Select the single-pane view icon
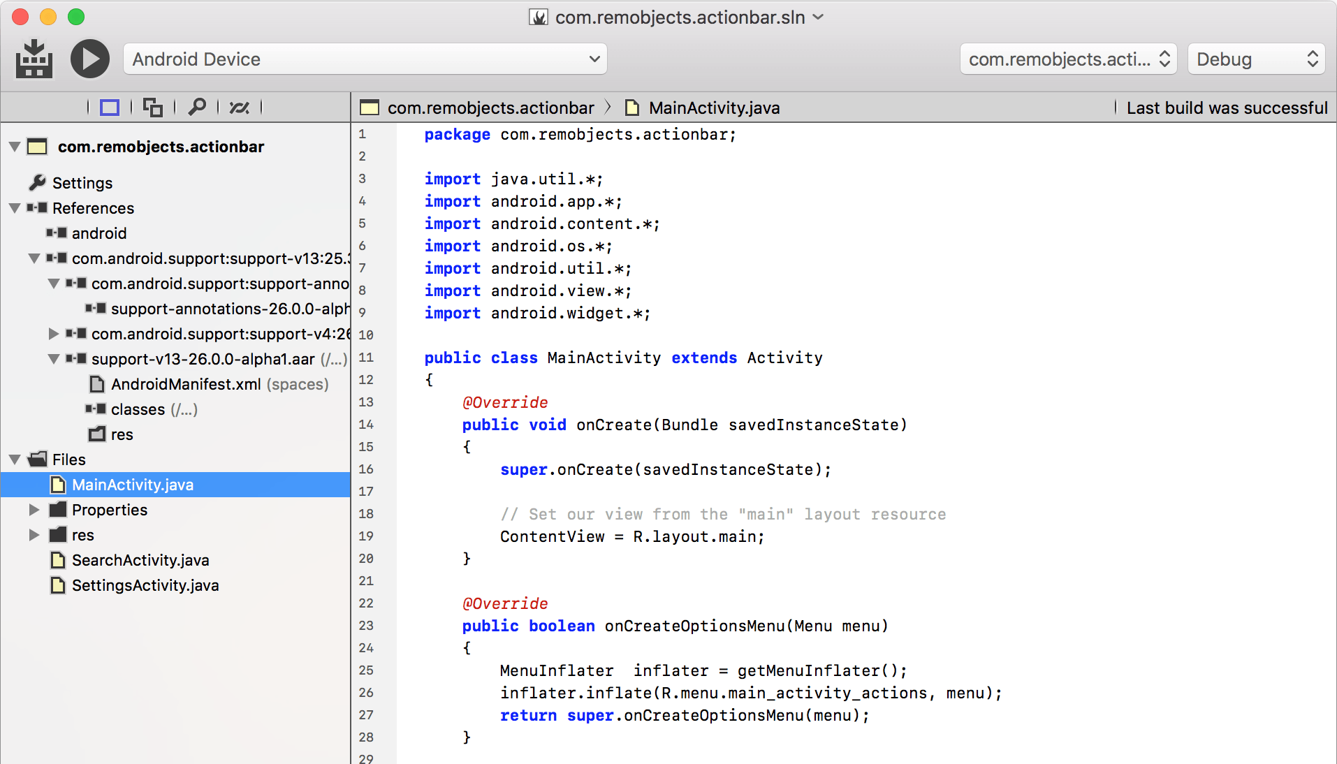1337x764 pixels. (x=110, y=108)
